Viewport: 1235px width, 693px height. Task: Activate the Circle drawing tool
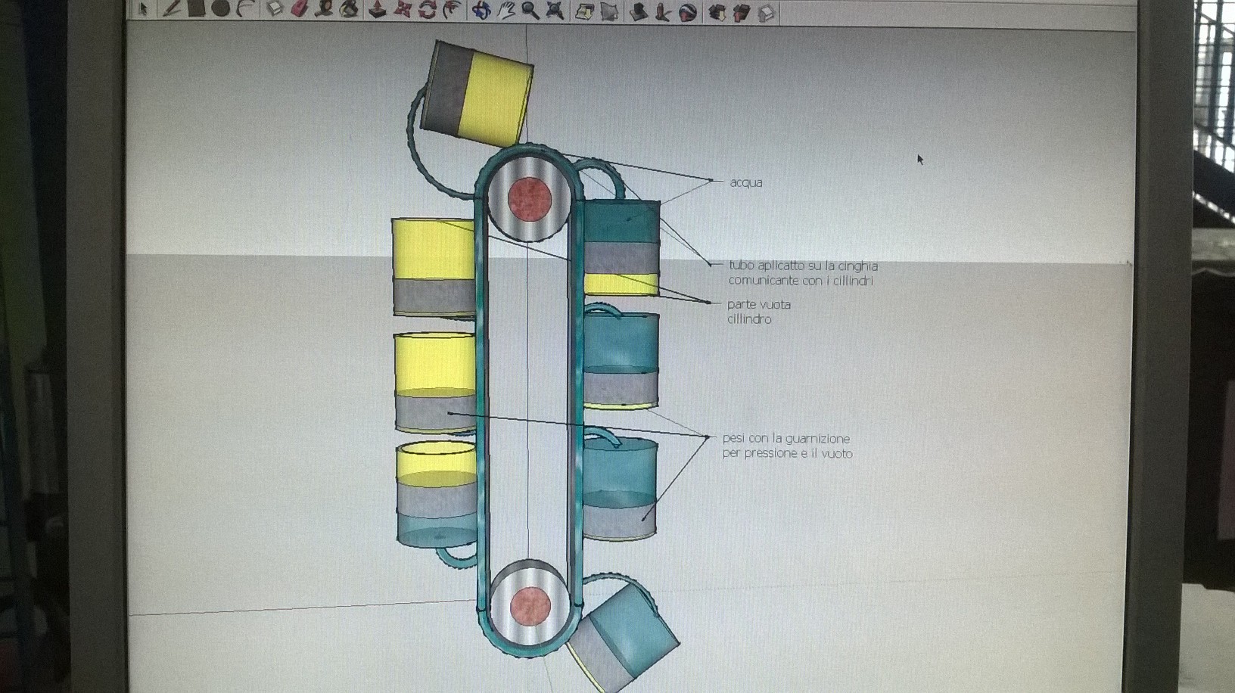[220, 9]
